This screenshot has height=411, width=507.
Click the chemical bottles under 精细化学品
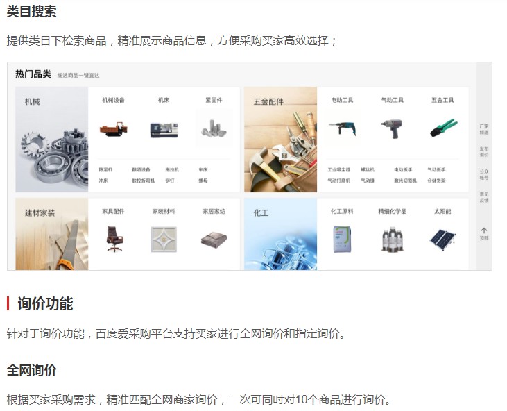coord(393,239)
